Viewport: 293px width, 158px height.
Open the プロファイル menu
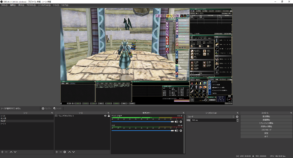(x=31, y=5)
